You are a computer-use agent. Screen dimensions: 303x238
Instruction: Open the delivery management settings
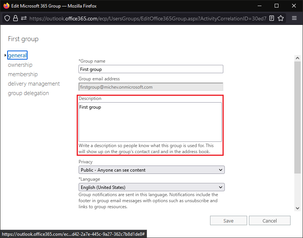click(x=34, y=84)
